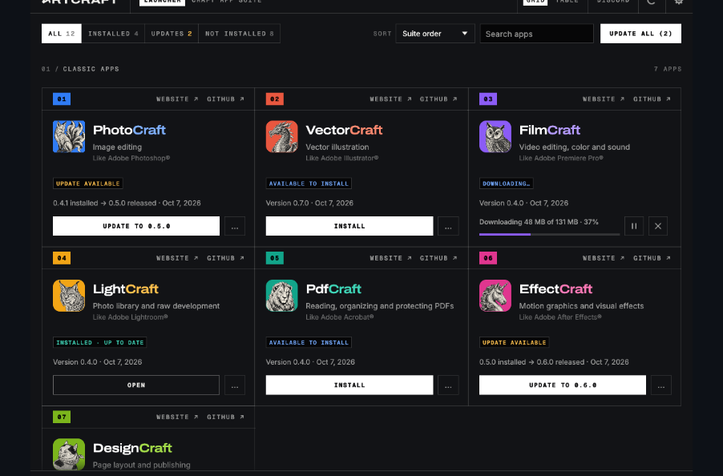
Task: Click PdfCraft Available to Install badge
Action: (x=309, y=342)
